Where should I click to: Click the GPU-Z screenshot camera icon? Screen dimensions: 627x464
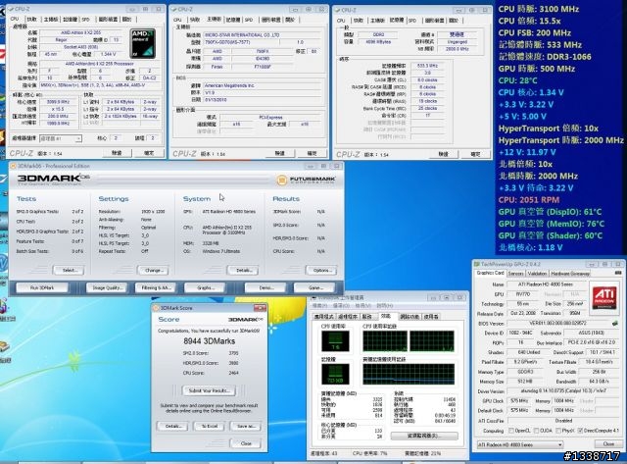tap(618, 273)
